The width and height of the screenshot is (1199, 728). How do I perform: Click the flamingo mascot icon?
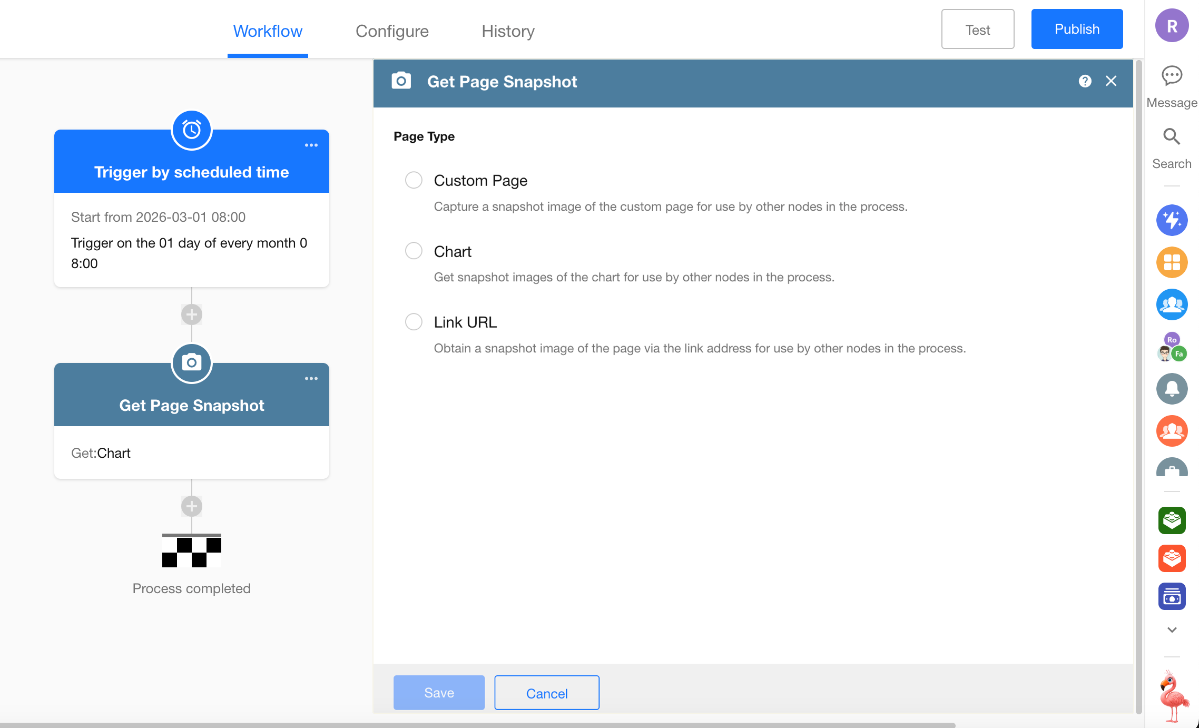pos(1174,696)
